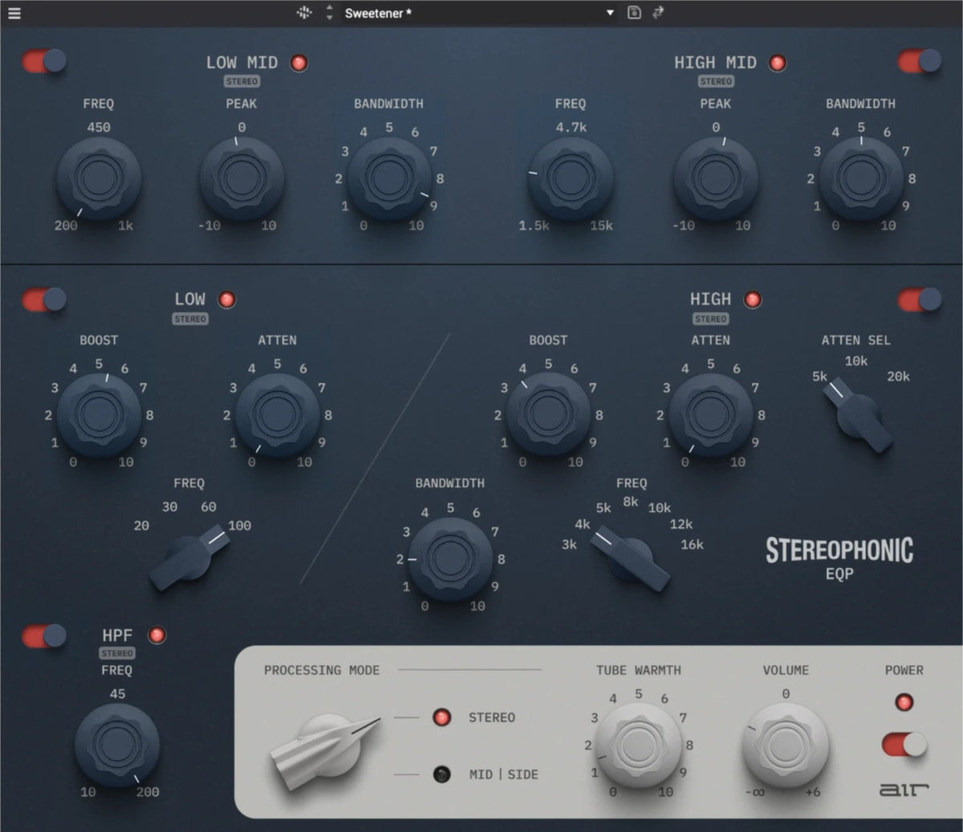Screen dimensions: 963x832
Task: Click the High Mid FREQ knob
Action: coord(571,178)
